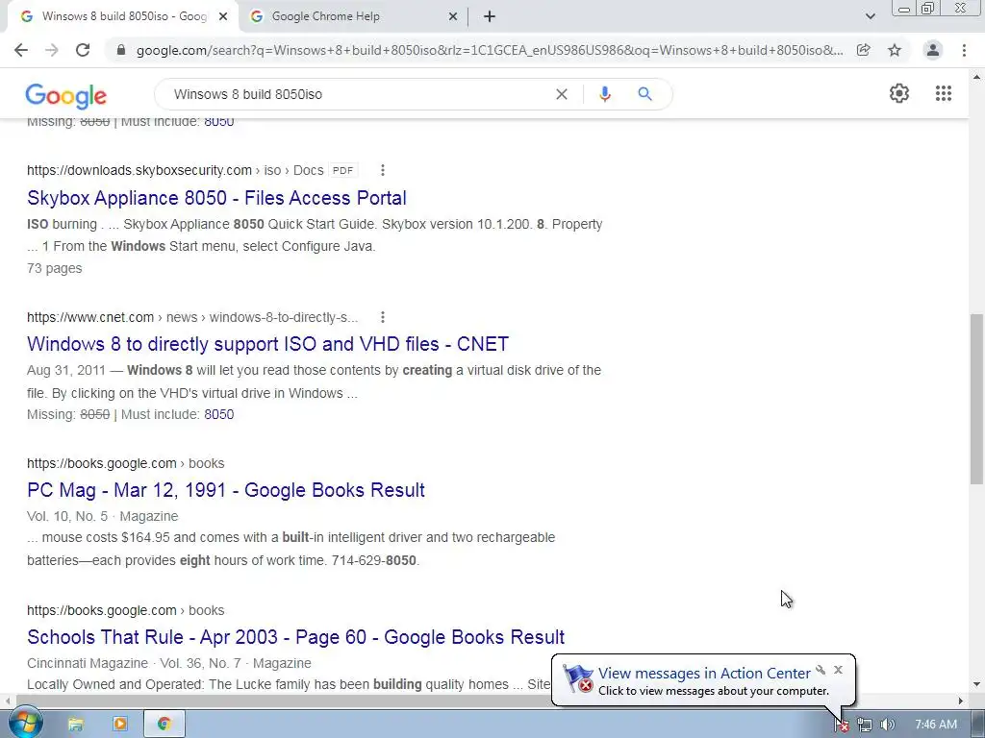Open the Chrome profile avatar

coord(933,50)
